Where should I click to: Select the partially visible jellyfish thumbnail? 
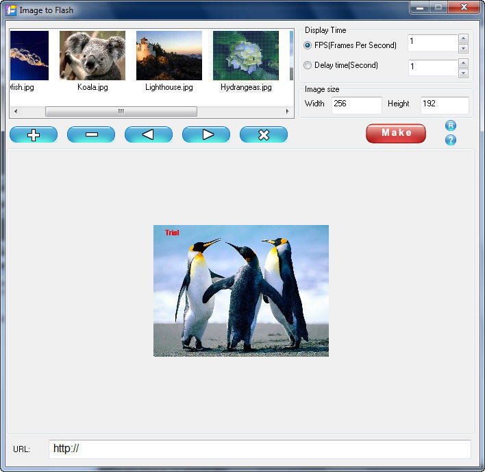tap(29, 56)
